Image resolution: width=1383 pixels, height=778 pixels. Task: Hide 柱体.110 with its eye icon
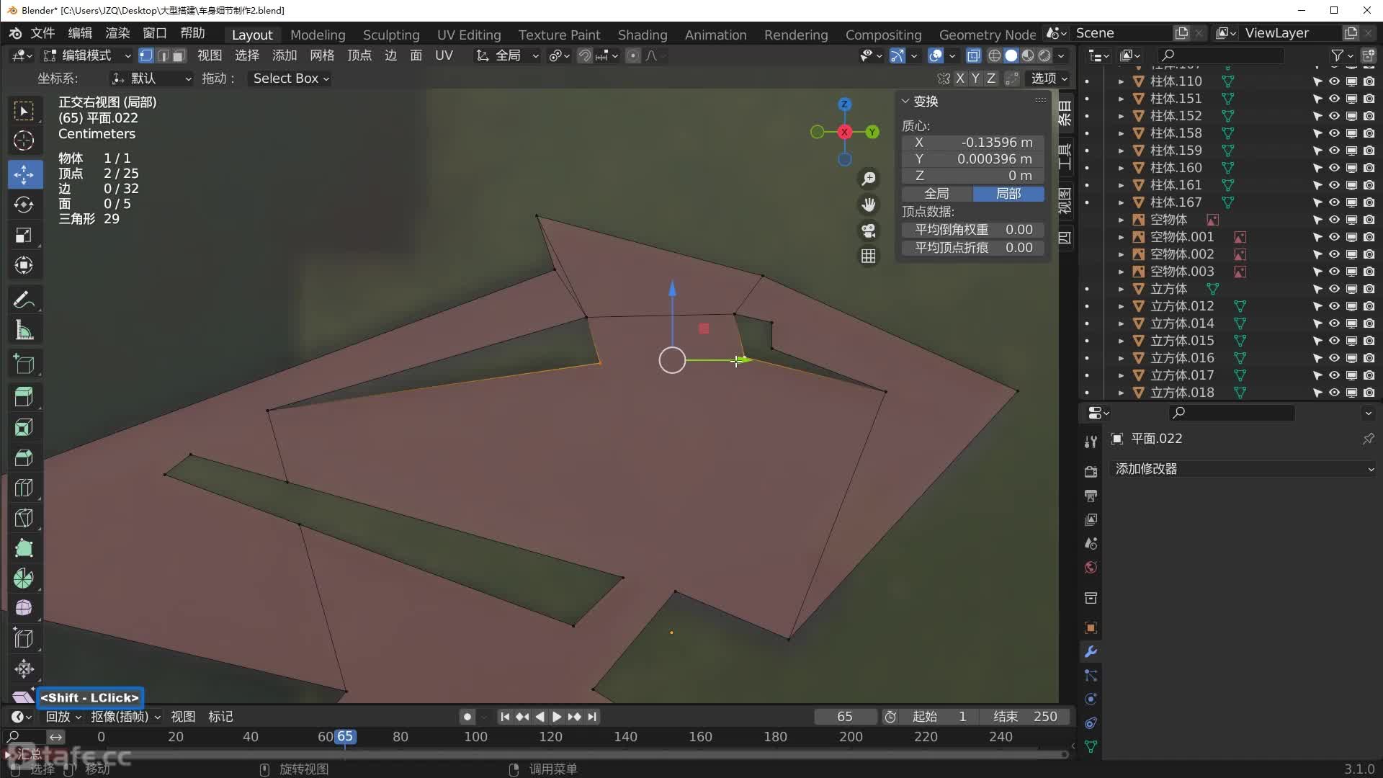pyautogui.click(x=1334, y=81)
